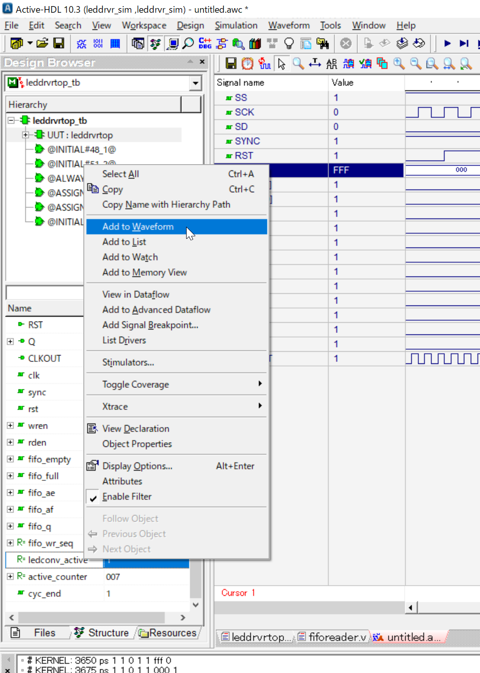This screenshot has width=480, height=673.
Task: Click the Hierarchy column header
Action: (94, 104)
